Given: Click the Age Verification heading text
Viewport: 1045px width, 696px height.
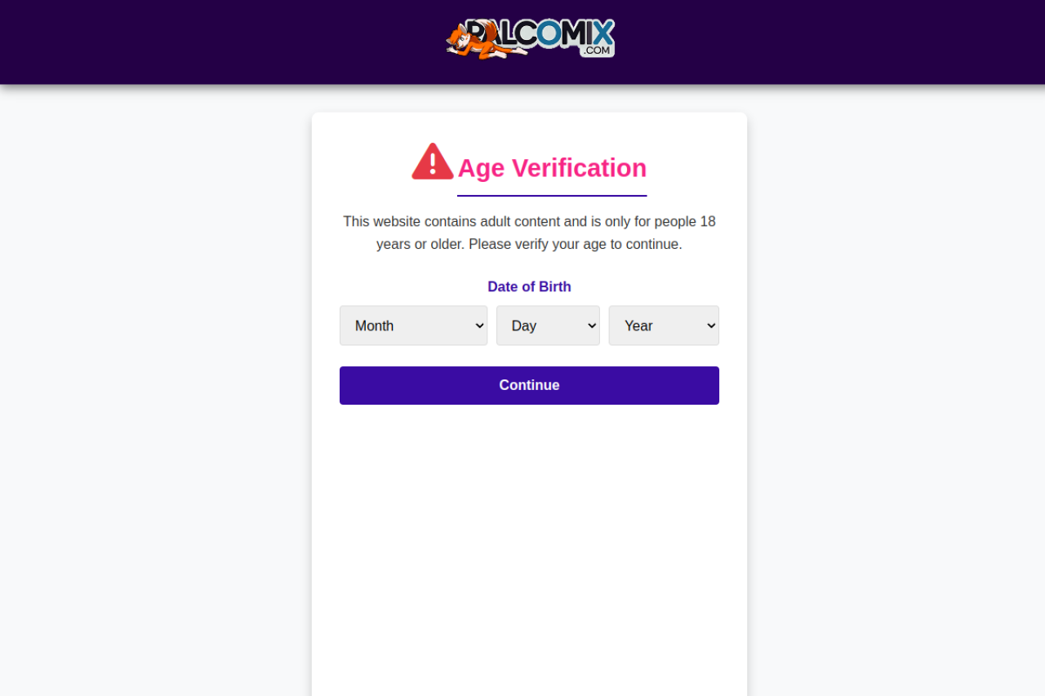Looking at the screenshot, I should pyautogui.click(x=552, y=168).
